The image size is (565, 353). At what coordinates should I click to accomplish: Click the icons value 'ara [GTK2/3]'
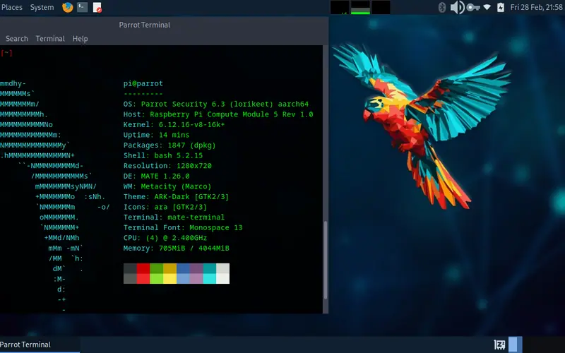[x=181, y=207]
